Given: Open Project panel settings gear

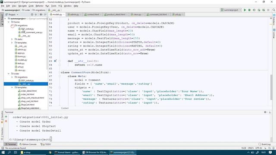Looking at the screenshot, I should [41, 15].
